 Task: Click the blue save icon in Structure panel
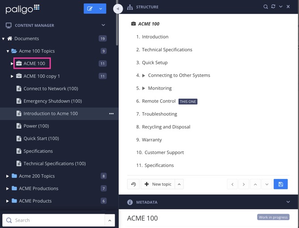tap(280, 184)
